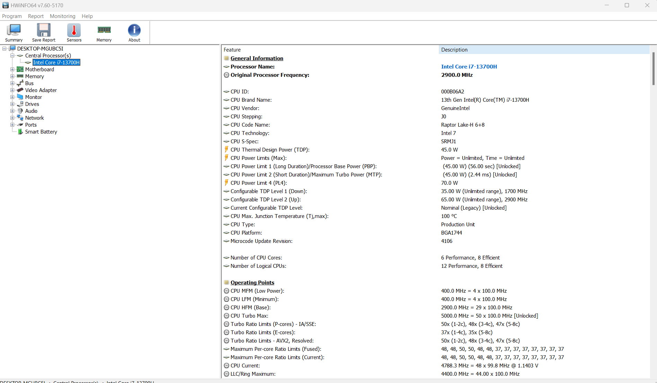The image size is (657, 383).
Task: Expand the Video Adapter tree node
Action: coord(12,90)
